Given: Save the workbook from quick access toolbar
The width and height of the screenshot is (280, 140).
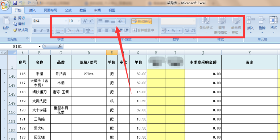Looking at the screenshot, I should (x=15, y=3).
